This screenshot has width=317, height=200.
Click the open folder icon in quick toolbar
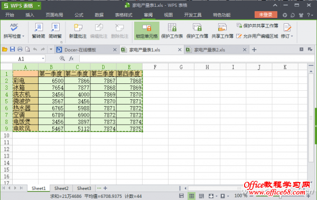pyautogui.click(x=5, y=49)
